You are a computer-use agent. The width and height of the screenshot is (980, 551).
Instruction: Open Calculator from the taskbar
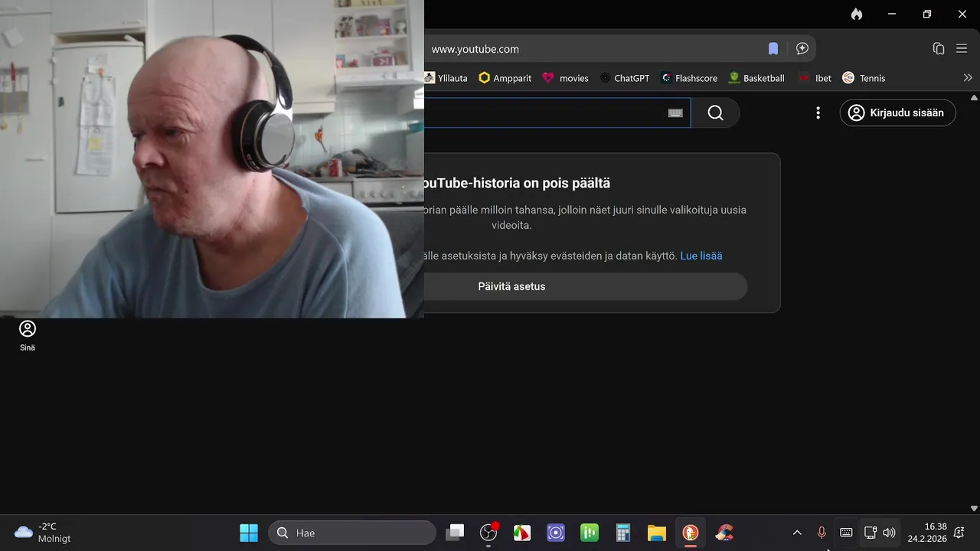(x=623, y=533)
